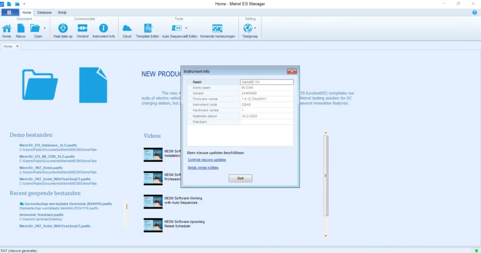This screenshot has height=253, width=481.
Task: Click the Naam field containing AlphaEE XA
Action: (x=267, y=82)
